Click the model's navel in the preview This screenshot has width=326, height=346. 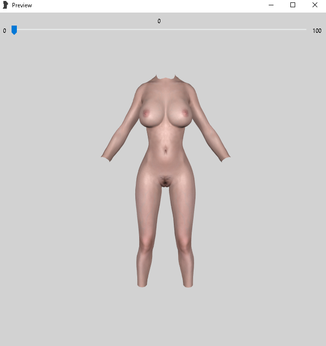point(166,152)
